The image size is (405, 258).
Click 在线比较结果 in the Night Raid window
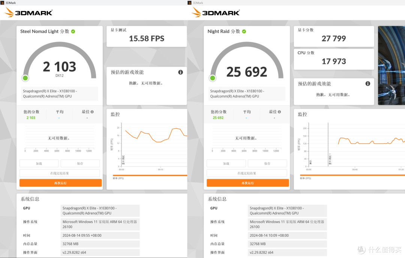tap(247, 173)
